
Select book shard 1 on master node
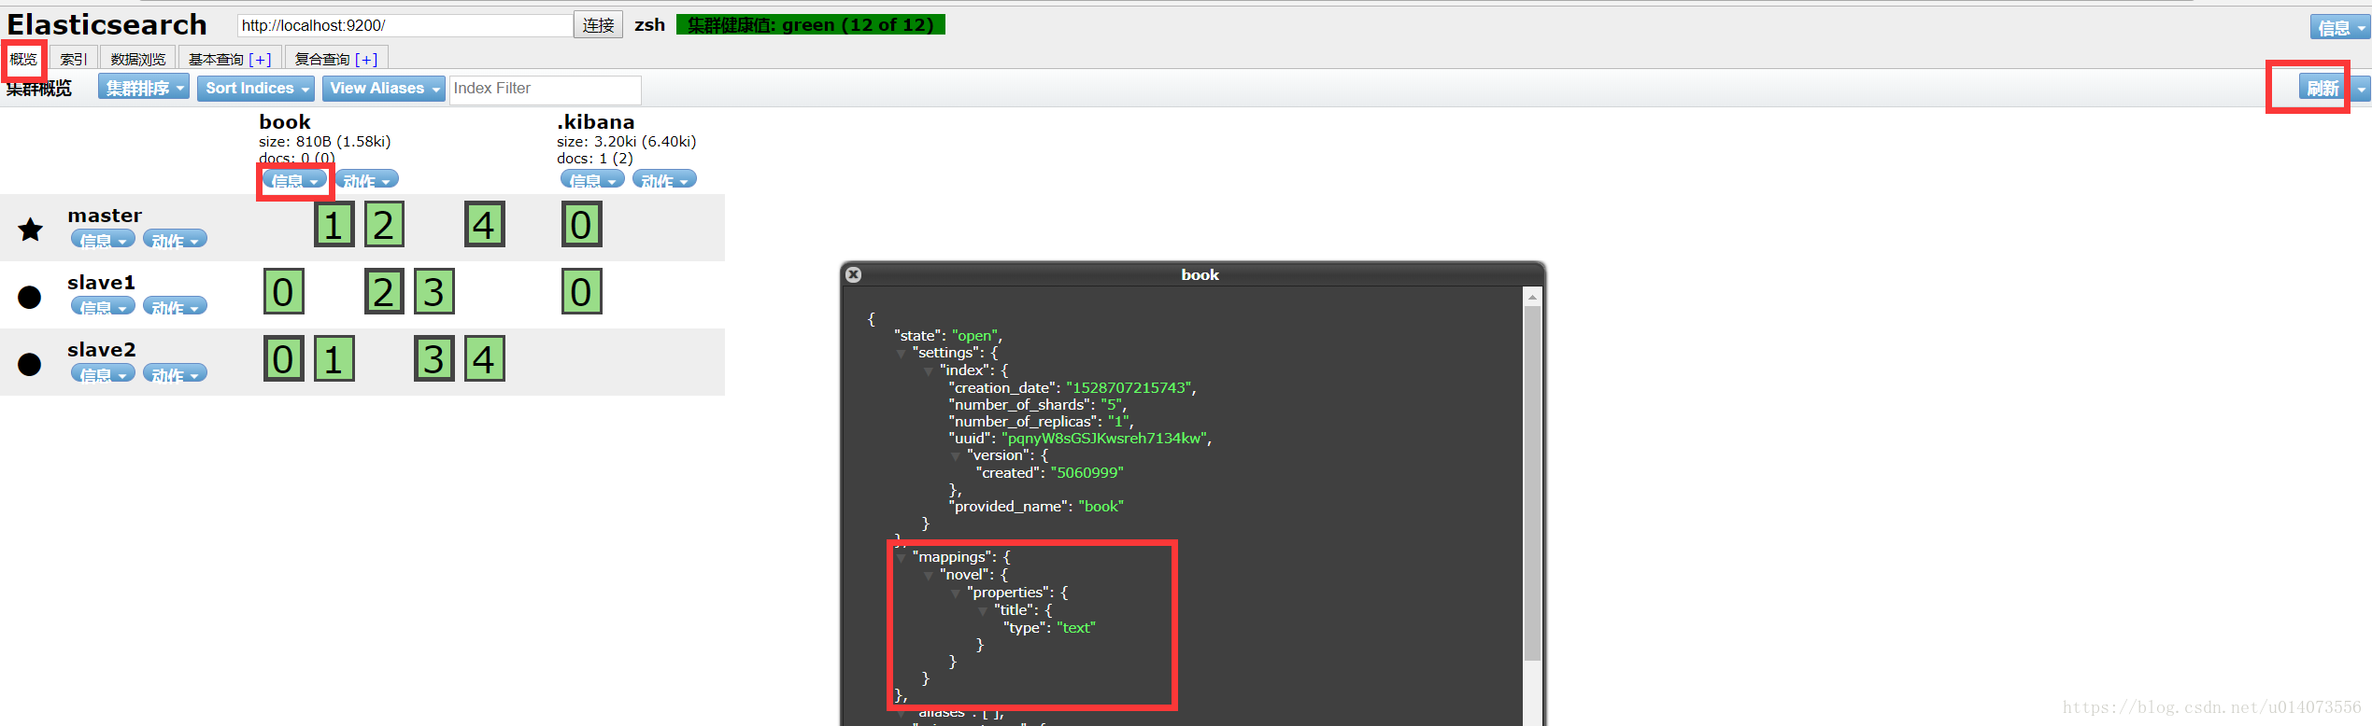point(334,225)
